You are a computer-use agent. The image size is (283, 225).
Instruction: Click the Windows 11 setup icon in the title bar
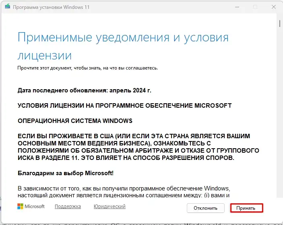click(7, 6)
